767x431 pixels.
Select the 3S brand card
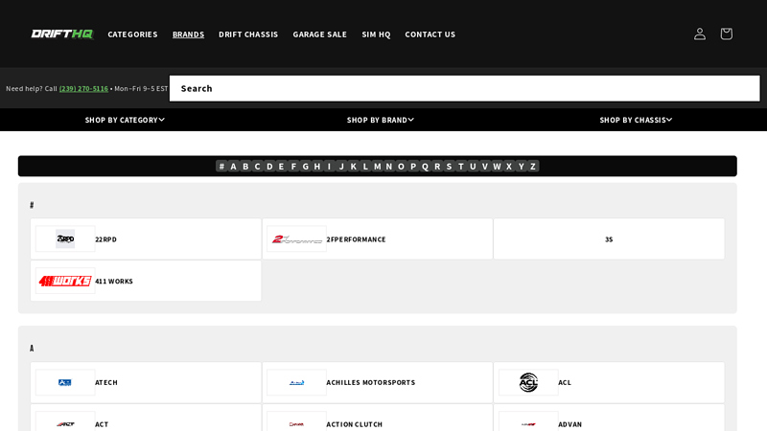tap(609, 238)
